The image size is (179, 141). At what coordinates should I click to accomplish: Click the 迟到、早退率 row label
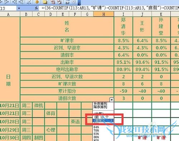click(67, 48)
